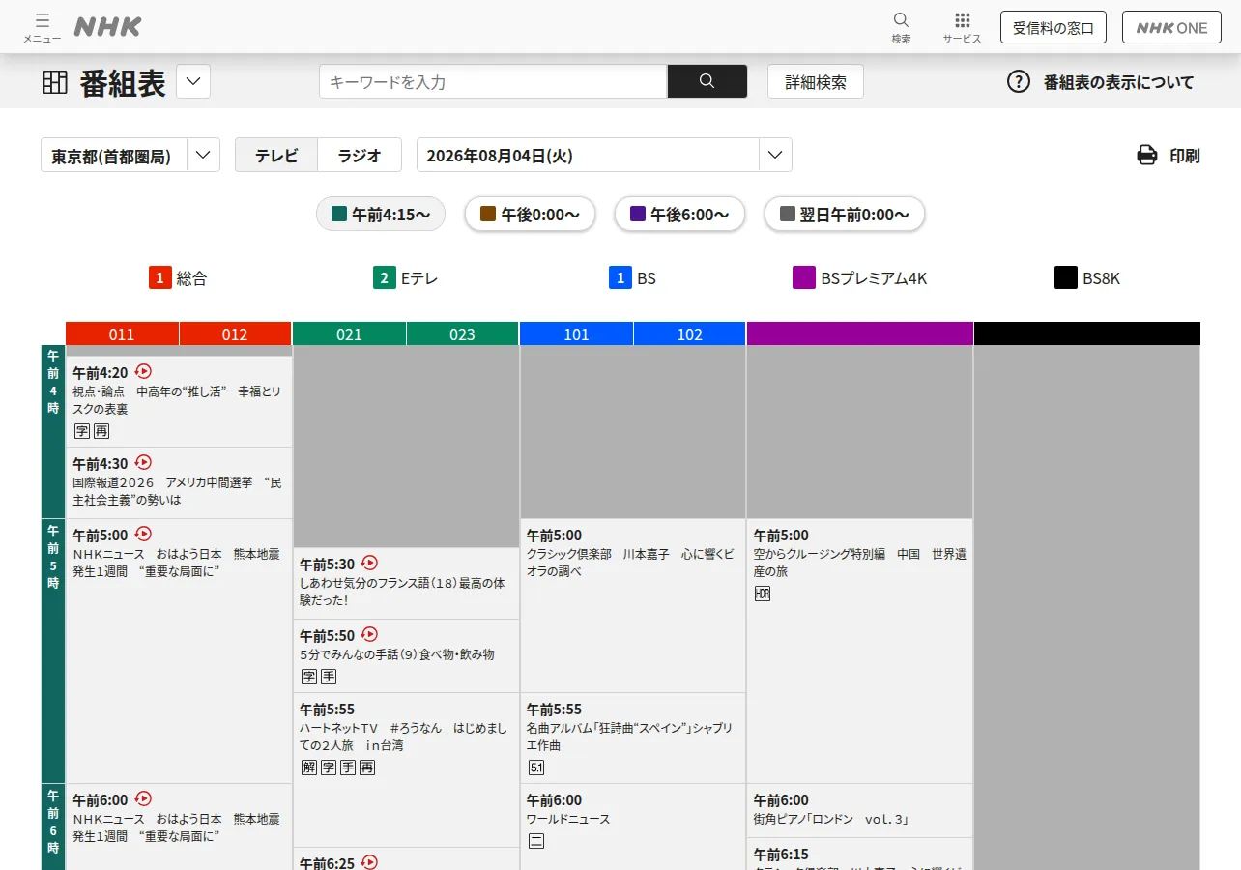Click the 102 channel column header
This screenshot has height=870, width=1241.
click(x=689, y=333)
